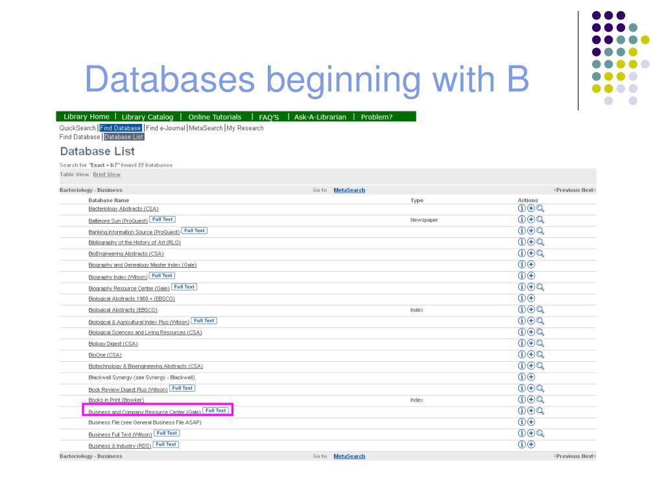This screenshot has width=664, height=498.
Task: Search Book Review Digest Plus via magnifier
Action: tap(540, 388)
